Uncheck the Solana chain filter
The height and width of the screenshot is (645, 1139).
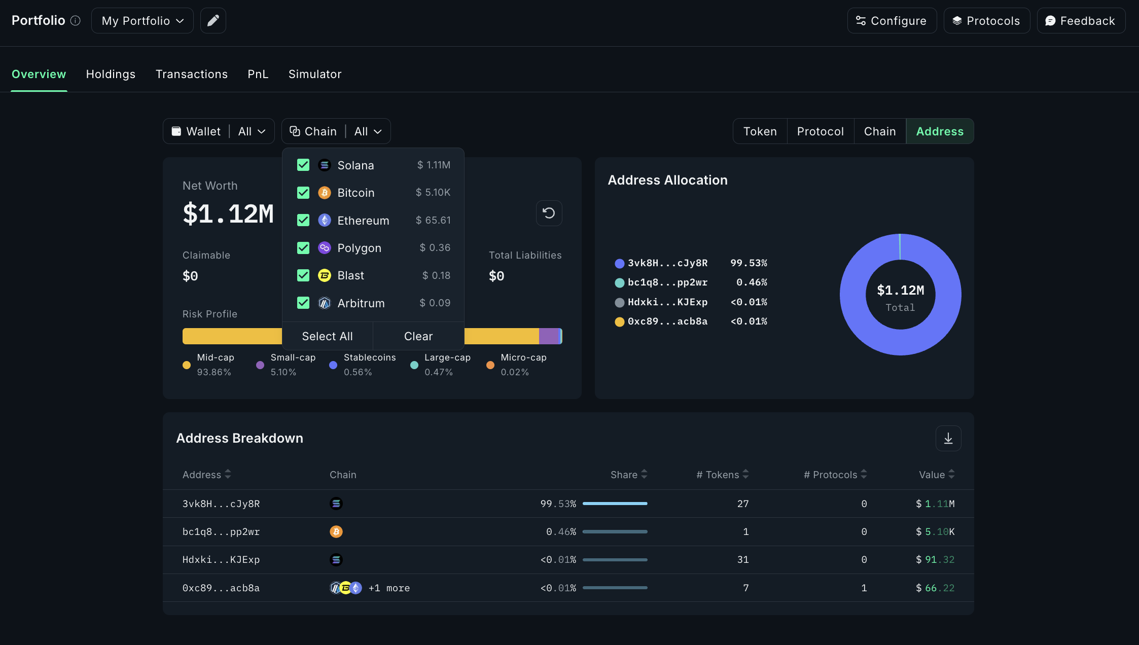click(303, 165)
